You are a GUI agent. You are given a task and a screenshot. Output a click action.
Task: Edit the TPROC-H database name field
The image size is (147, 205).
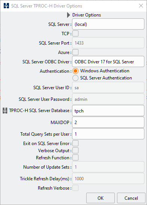point(108,111)
